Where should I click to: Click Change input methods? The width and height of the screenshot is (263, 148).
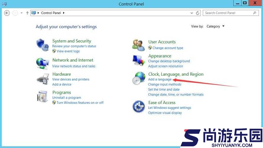165,84
